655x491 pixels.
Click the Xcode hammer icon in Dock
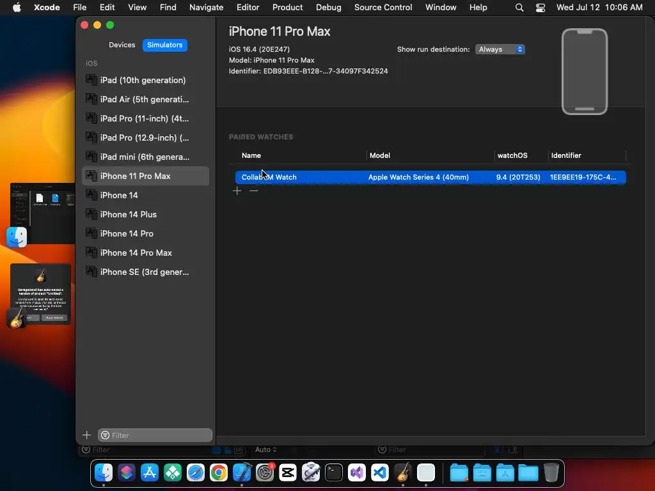tap(242, 472)
